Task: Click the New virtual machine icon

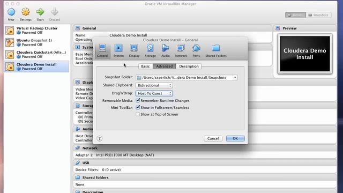Action: [x=11, y=12]
